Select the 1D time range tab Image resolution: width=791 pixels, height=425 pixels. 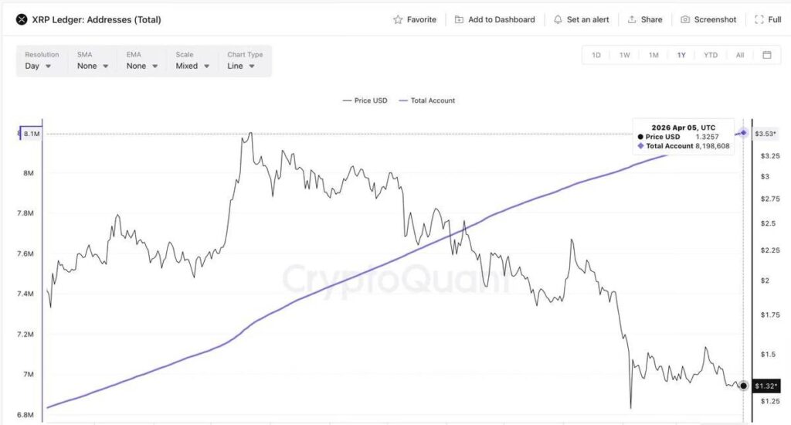[x=596, y=55]
